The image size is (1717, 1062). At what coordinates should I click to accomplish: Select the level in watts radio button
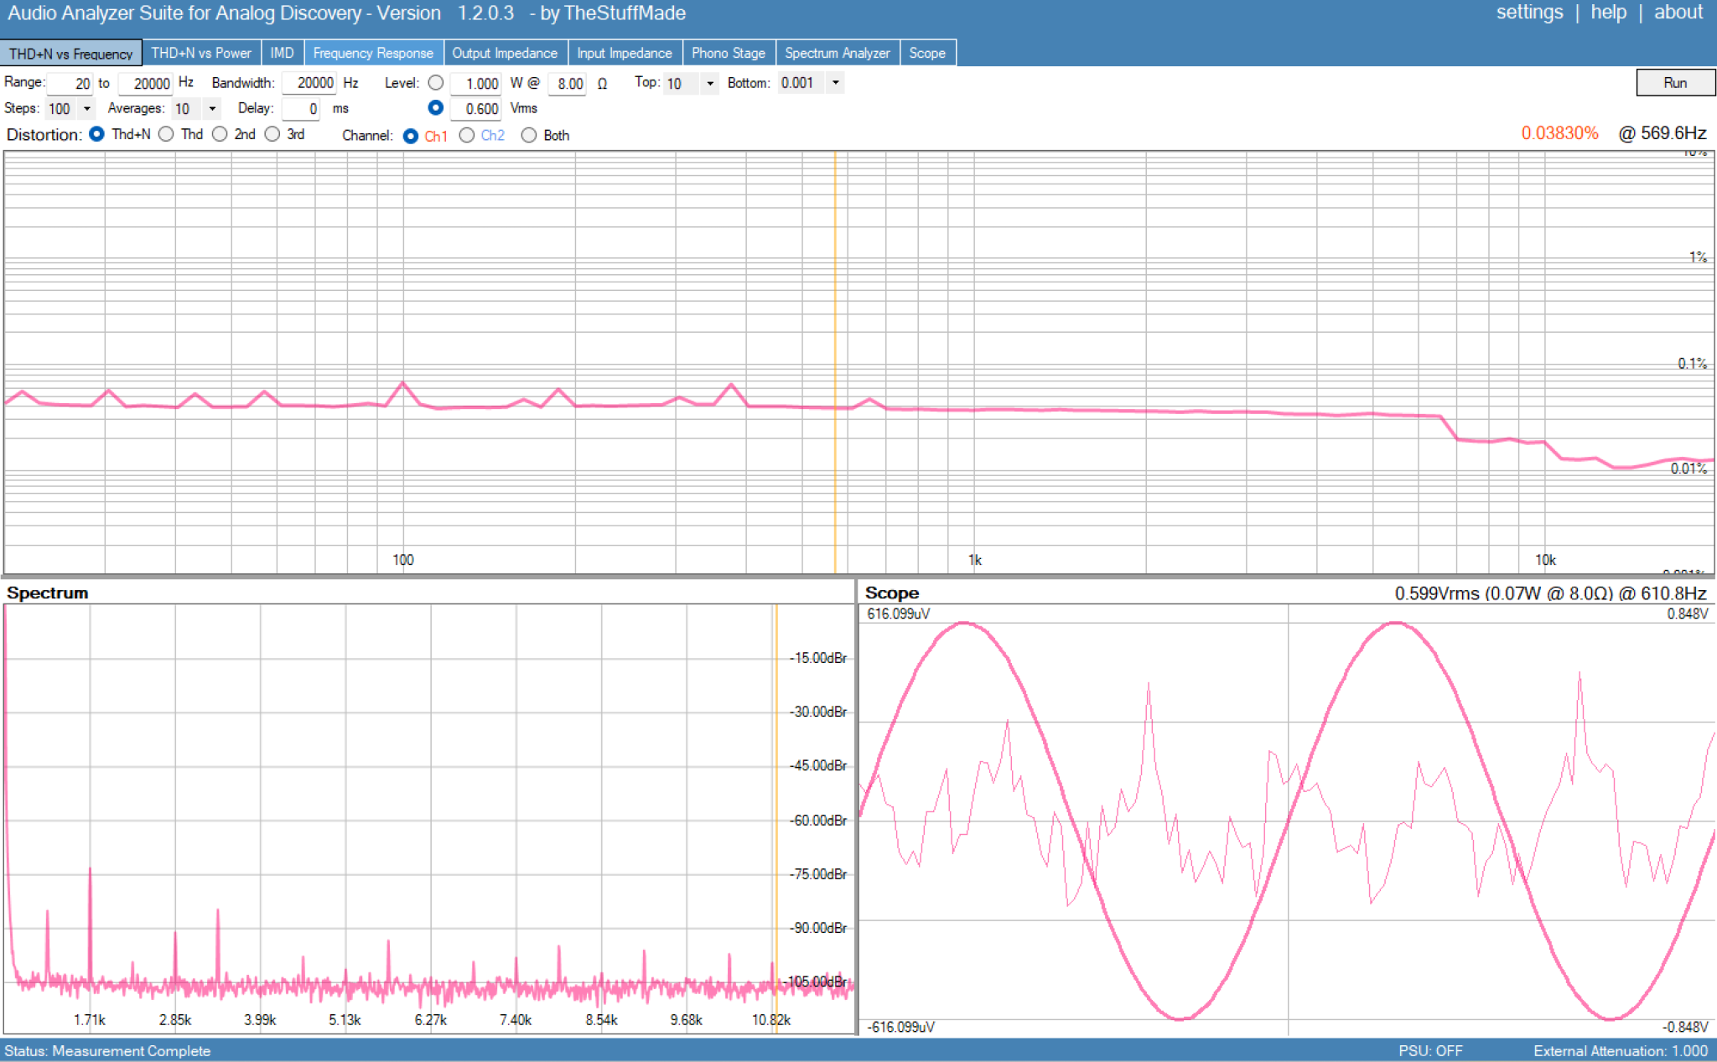(x=436, y=83)
